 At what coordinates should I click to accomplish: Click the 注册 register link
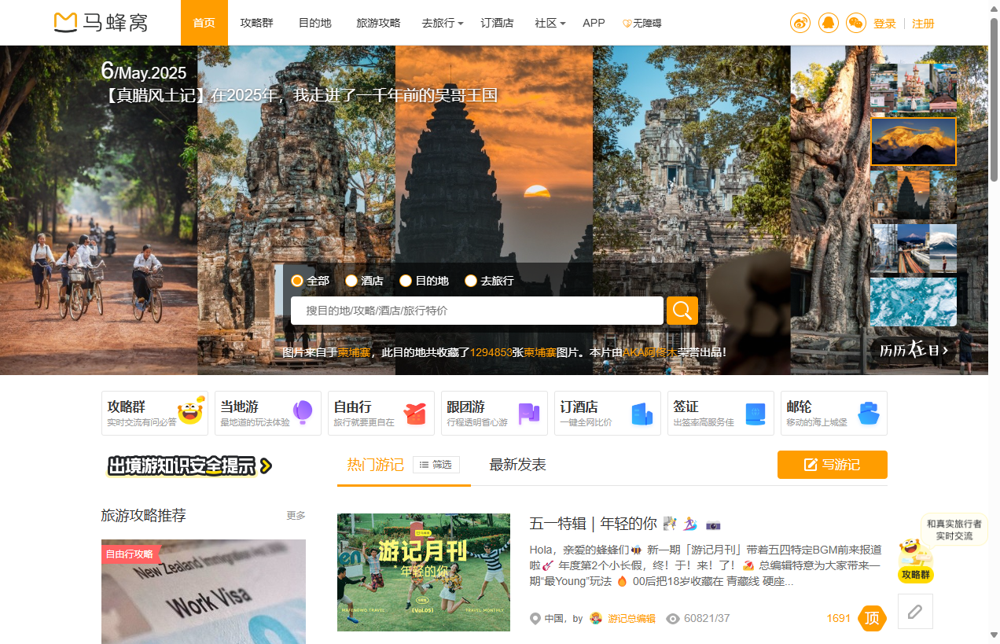(x=923, y=24)
